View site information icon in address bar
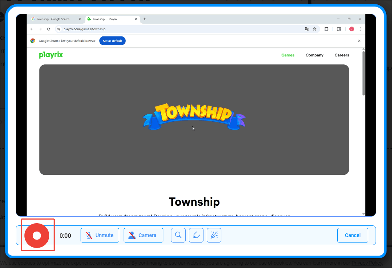 pos(59,29)
